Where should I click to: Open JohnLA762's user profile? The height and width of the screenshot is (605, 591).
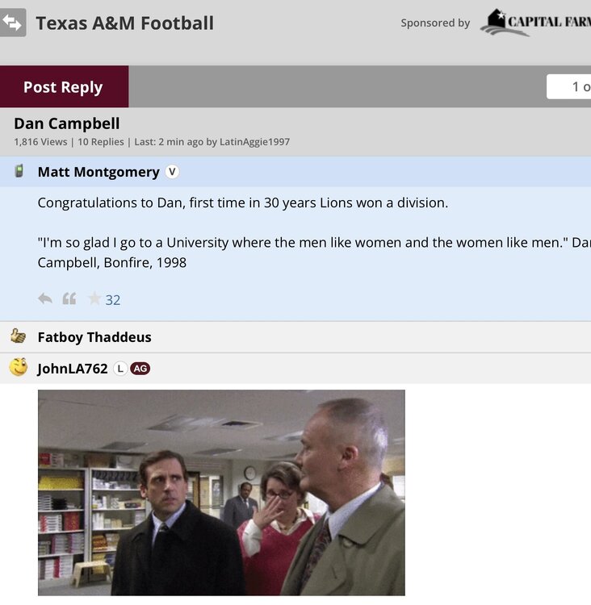(73, 369)
